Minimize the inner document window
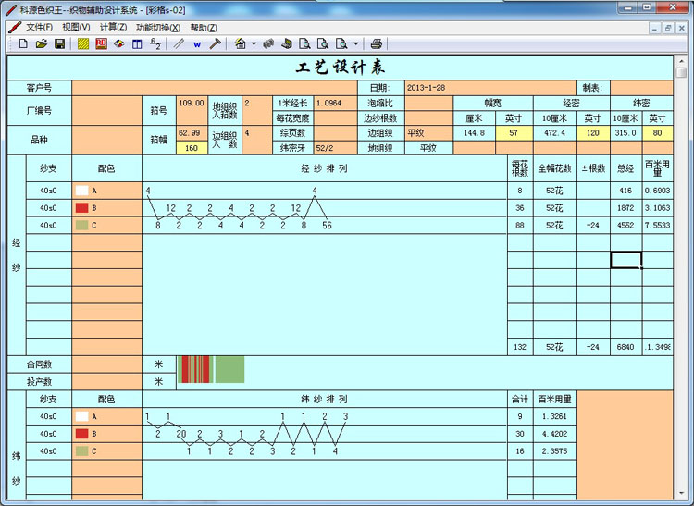The width and height of the screenshot is (694, 506). [654, 28]
